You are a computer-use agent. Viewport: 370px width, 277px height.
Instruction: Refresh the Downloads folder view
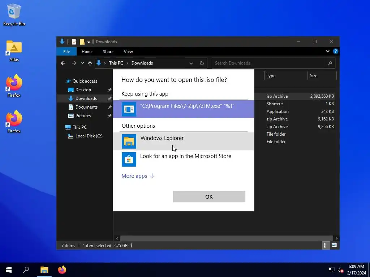click(202, 63)
